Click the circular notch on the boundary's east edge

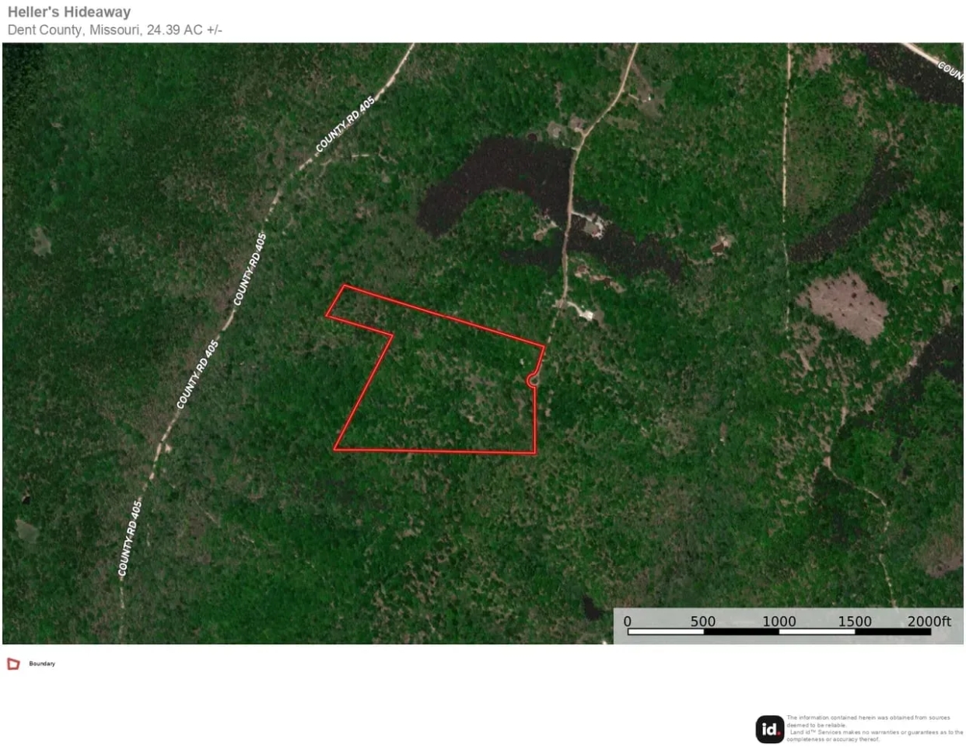(534, 381)
